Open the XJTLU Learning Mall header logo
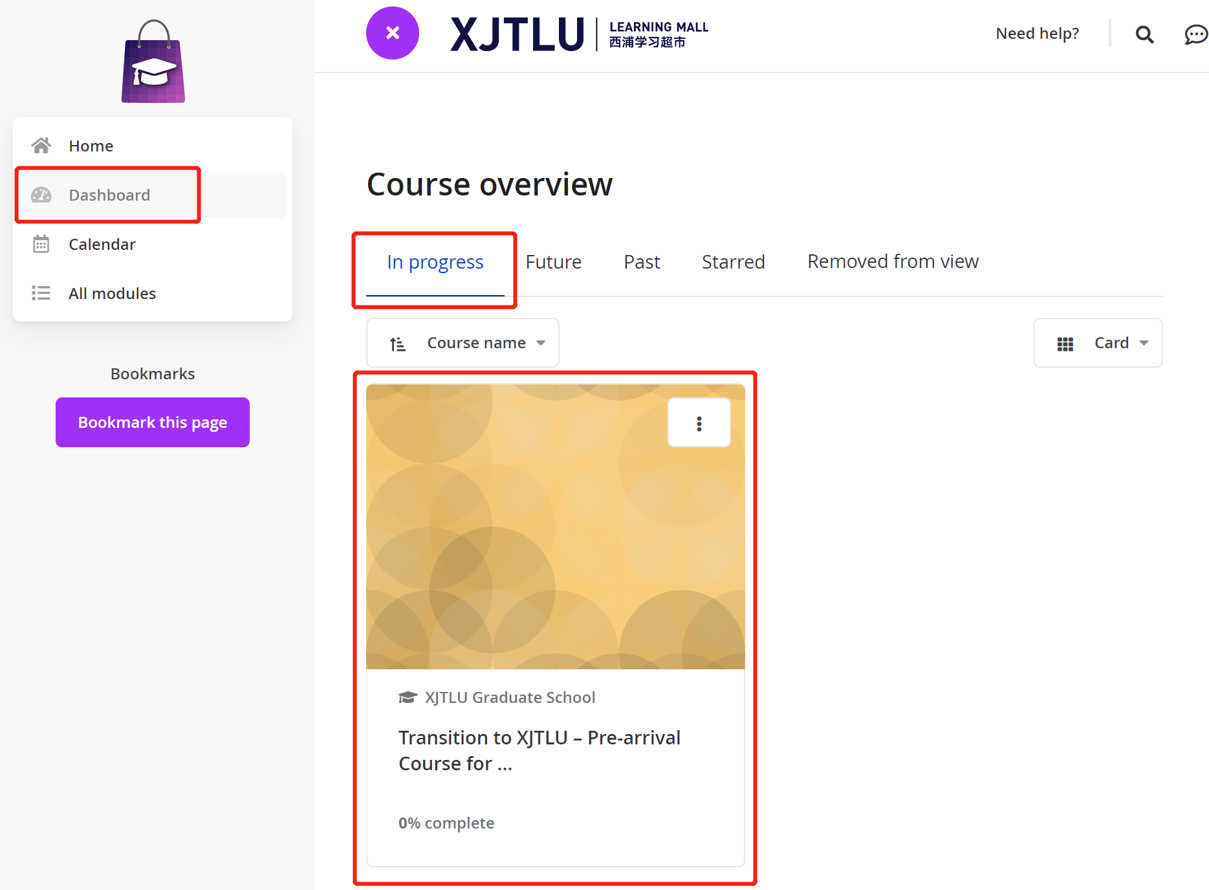Image resolution: width=1209 pixels, height=890 pixels. tap(580, 34)
